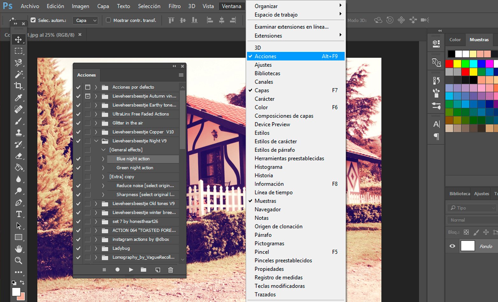
Task: Select the Brush tool
Action: (18, 121)
